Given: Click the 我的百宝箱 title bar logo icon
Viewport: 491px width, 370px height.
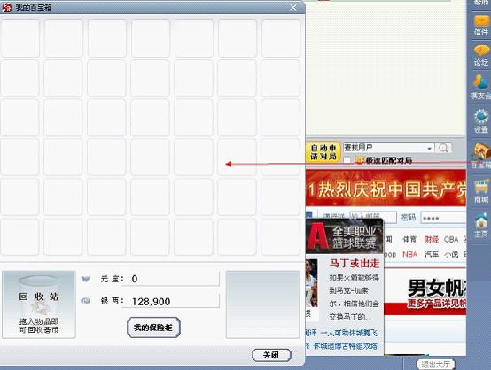Looking at the screenshot, I should [x=6, y=7].
